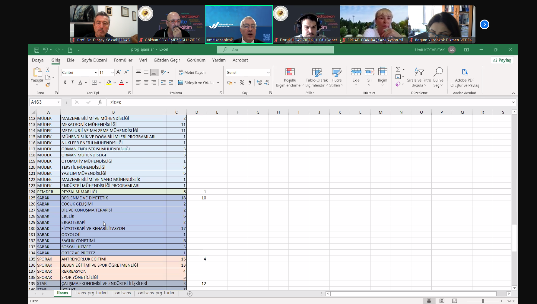Toggle italic text formatting
This screenshot has height=304, width=537.
pyautogui.click(x=72, y=83)
